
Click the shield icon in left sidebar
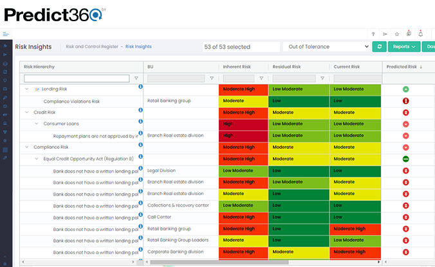pyautogui.click(x=5, y=80)
